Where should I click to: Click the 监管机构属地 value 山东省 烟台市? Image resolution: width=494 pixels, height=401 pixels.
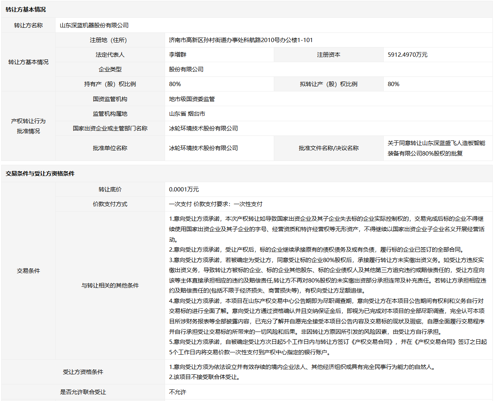click(187, 113)
